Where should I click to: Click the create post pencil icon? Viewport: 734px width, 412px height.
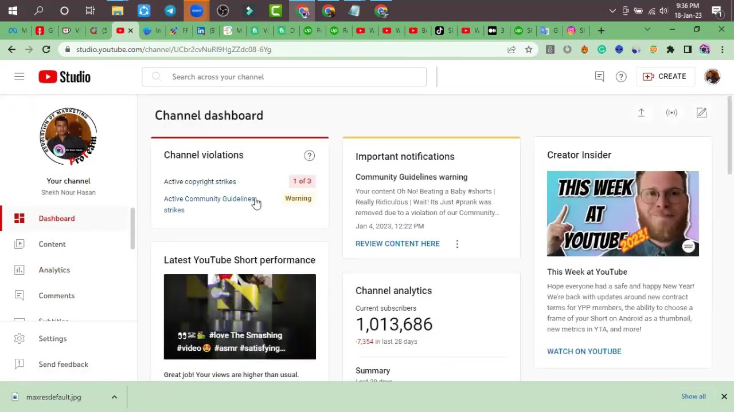pyautogui.click(x=701, y=113)
